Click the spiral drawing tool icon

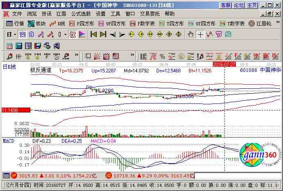[x=57, y=56]
